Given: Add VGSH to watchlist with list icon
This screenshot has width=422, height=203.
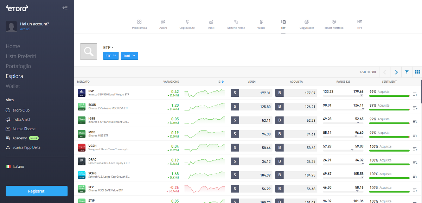Looking at the screenshot, I should (415, 149).
